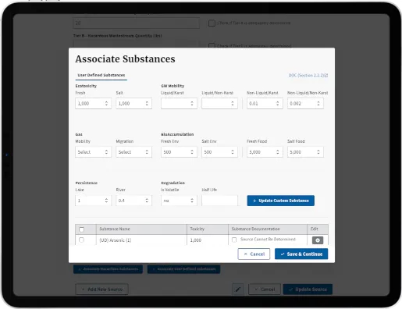
Task: Click Associate User Defined Substances button behind dialog
Action: pos(183,269)
